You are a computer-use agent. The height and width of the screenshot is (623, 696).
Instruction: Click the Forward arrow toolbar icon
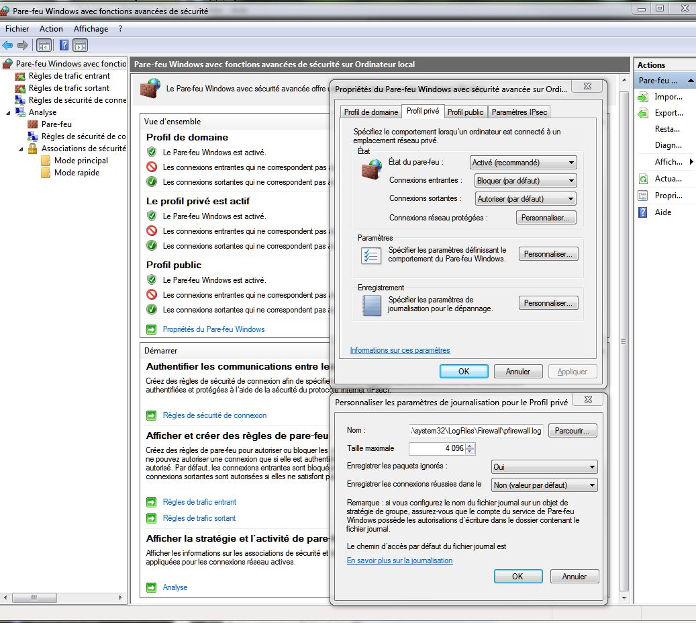(x=23, y=45)
